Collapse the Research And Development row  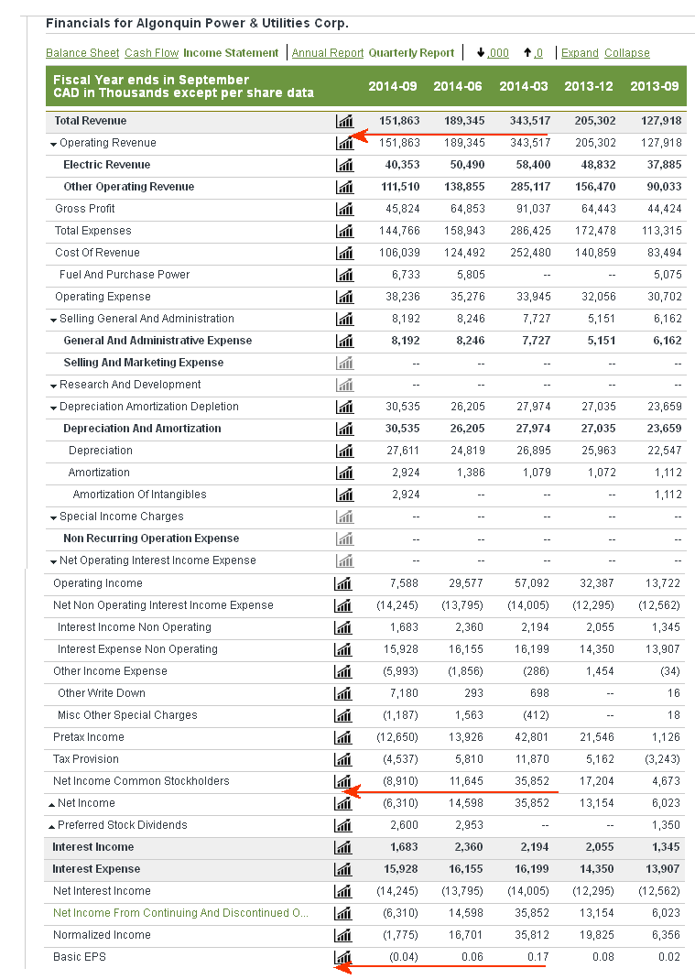(54, 386)
